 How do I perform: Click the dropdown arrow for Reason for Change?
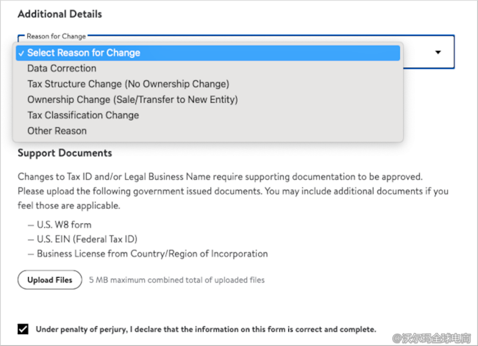(x=438, y=52)
